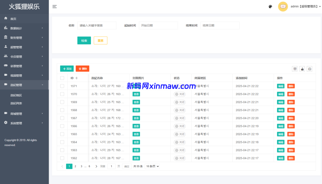Focus the 名称 keyword search field
The image size is (322, 184).
pos(97,25)
